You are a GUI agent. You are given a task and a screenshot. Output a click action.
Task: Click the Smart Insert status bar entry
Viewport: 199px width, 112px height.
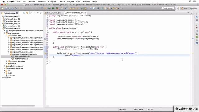point(138,109)
